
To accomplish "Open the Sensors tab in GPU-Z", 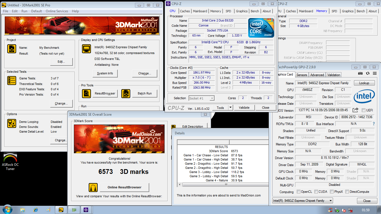I will 302,75.
